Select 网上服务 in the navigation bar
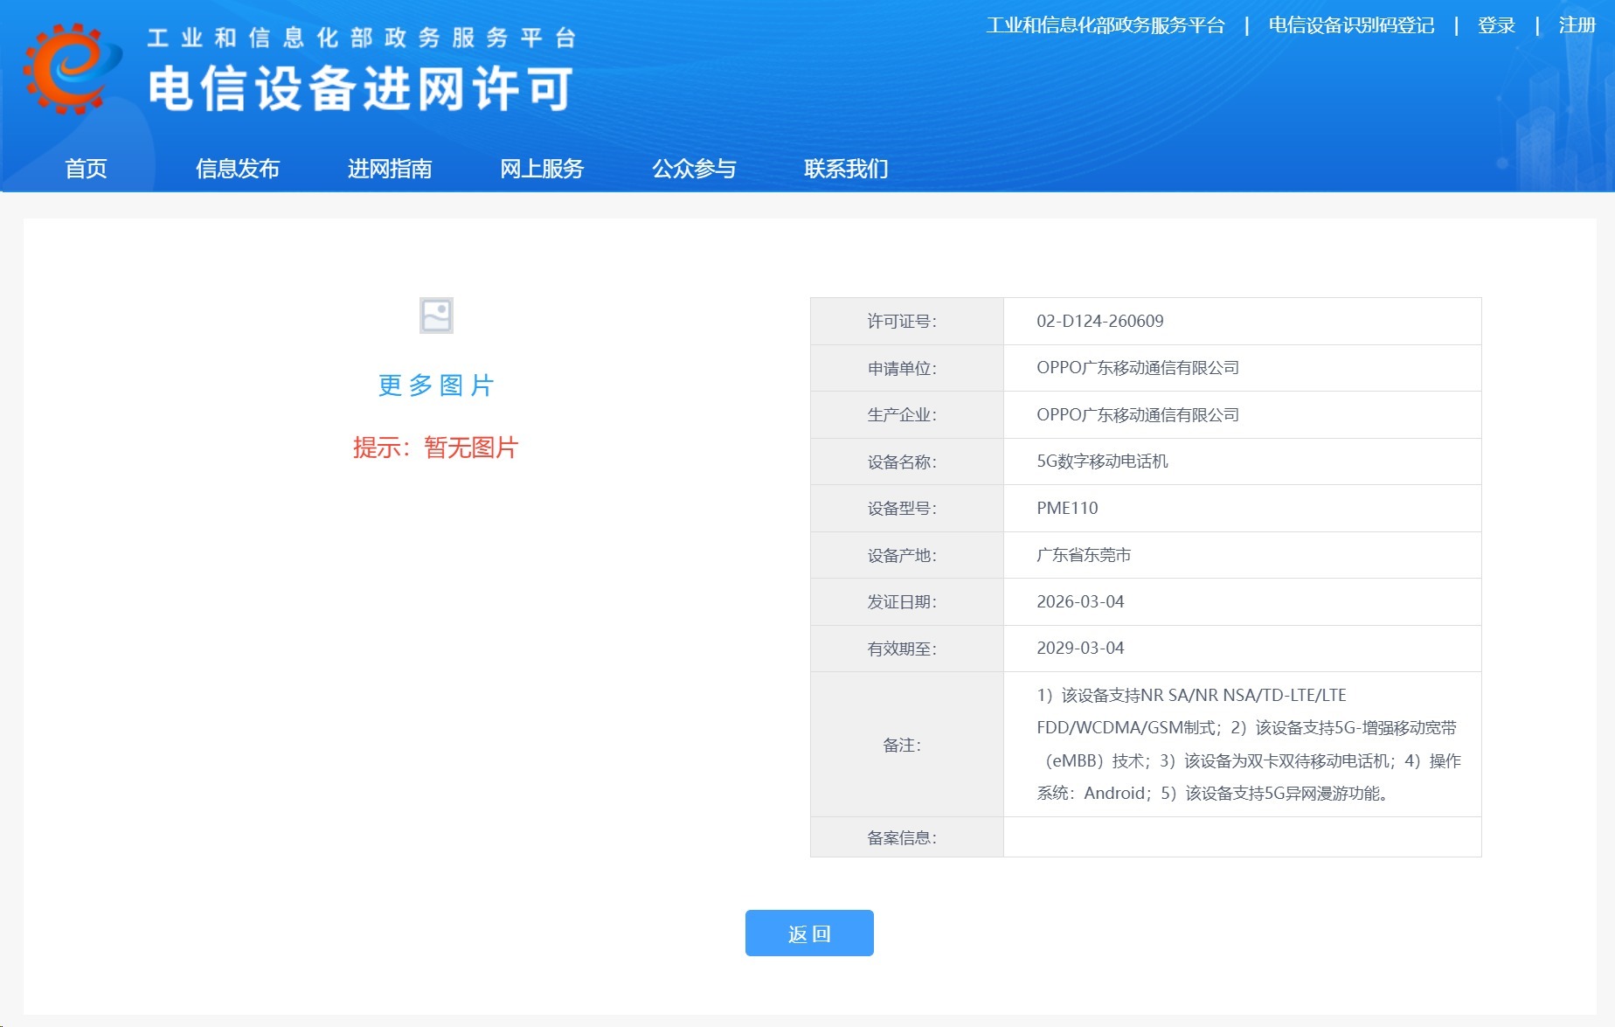Viewport: 1615px width, 1027px height. click(542, 169)
